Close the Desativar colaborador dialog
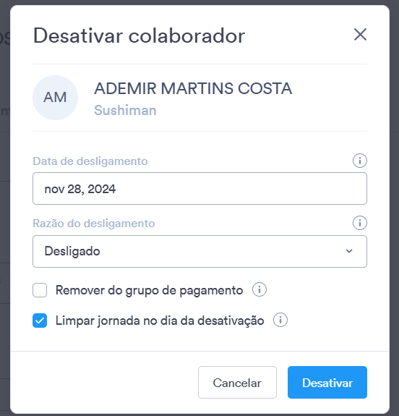This screenshot has height=416, width=399. (x=360, y=35)
